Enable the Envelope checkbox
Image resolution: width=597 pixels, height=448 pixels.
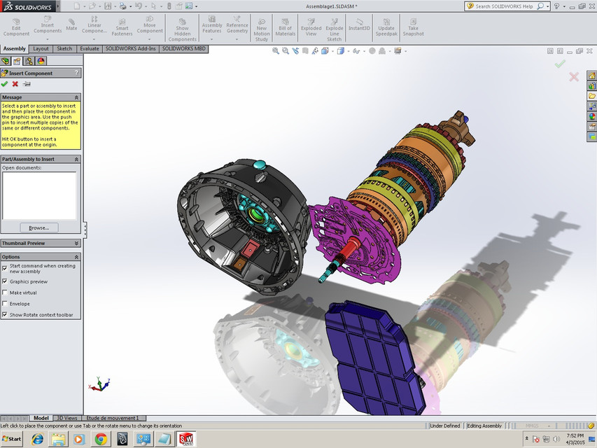[5, 304]
